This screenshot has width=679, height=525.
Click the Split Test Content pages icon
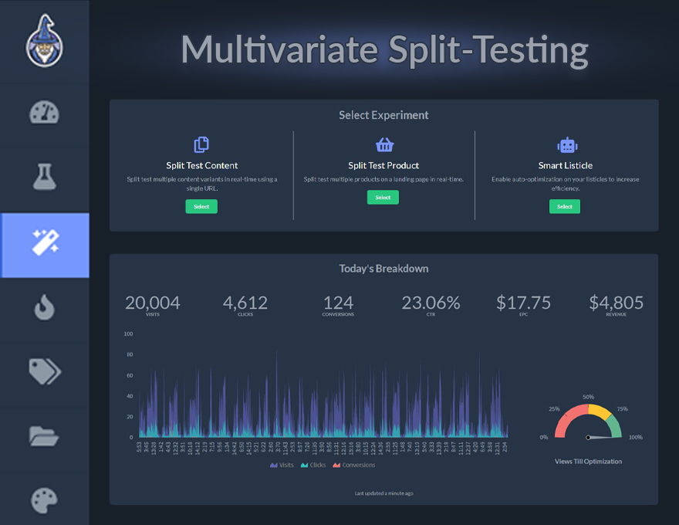click(x=201, y=144)
